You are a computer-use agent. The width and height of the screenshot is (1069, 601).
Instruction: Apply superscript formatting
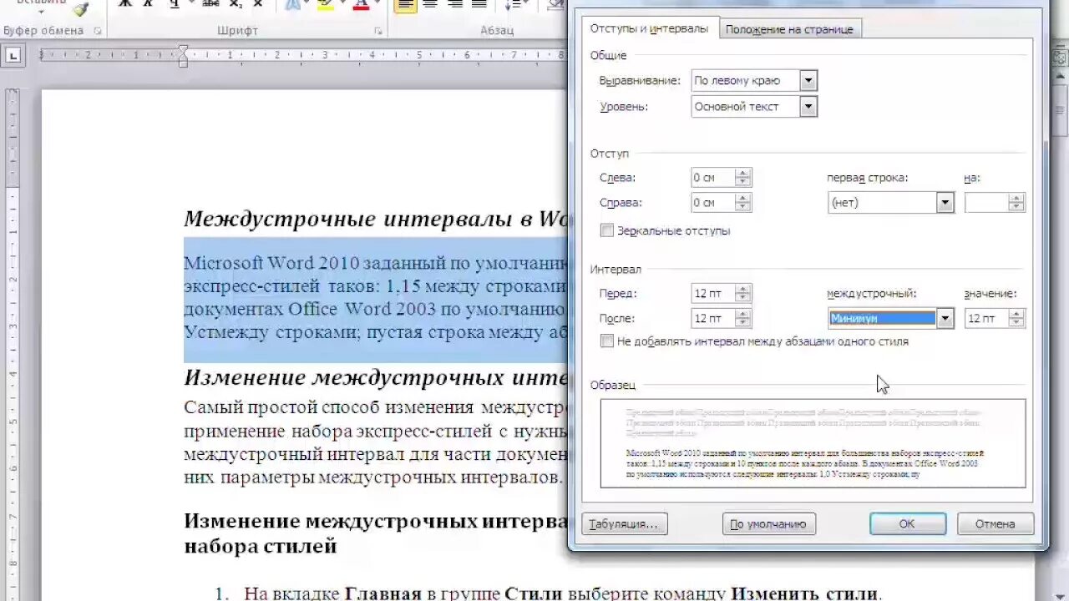tap(257, 4)
